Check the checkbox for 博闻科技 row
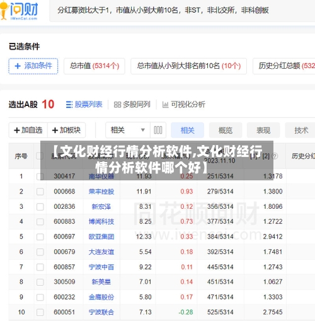The image size is (315, 321). tap(40, 221)
